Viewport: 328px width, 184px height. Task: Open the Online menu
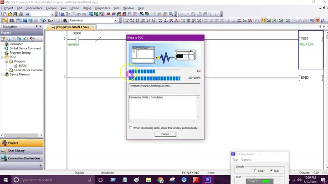tap(75, 8)
